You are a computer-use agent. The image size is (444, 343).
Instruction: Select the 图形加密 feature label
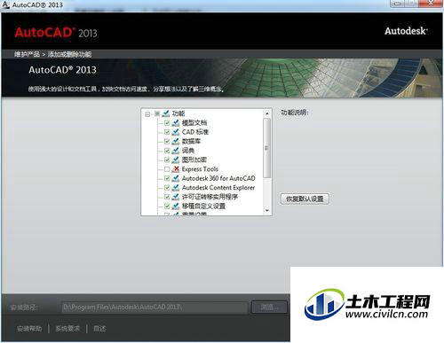point(194,160)
